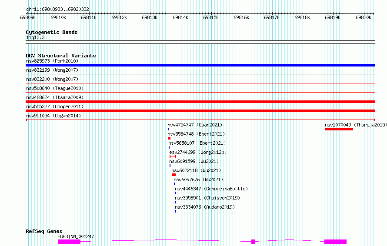Click the DGV Structural Variants track title

(x=61, y=56)
